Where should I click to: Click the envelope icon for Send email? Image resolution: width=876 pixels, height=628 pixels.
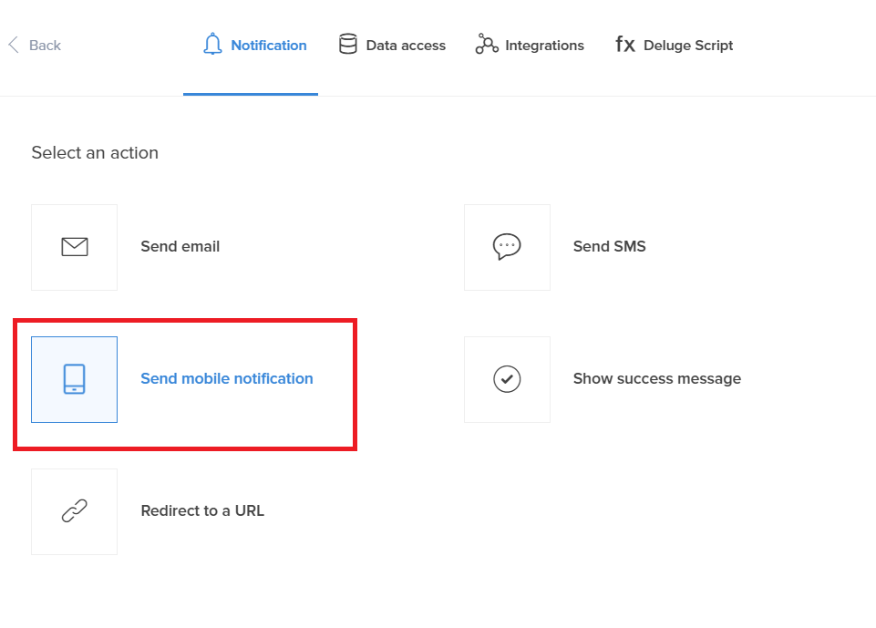(x=74, y=246)
